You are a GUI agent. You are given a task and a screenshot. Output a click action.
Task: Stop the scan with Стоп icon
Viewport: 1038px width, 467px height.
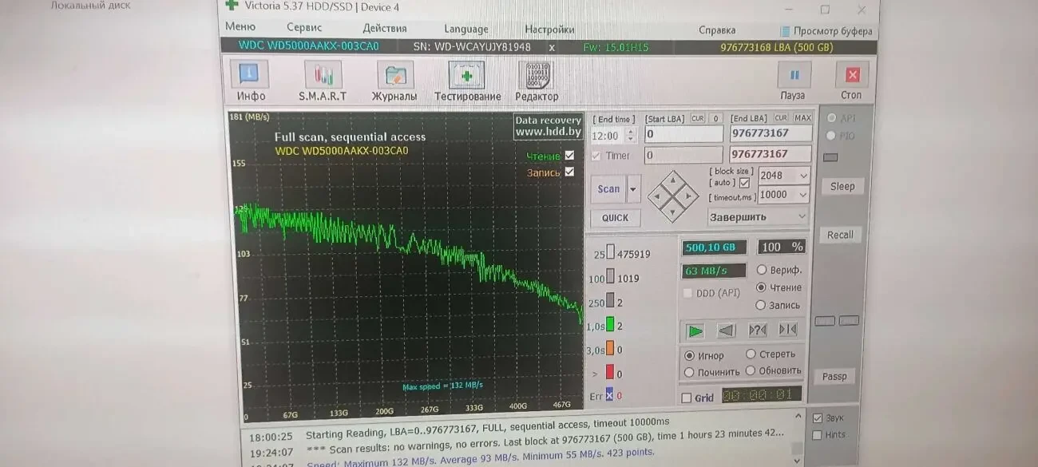click(x=851, y=76)
